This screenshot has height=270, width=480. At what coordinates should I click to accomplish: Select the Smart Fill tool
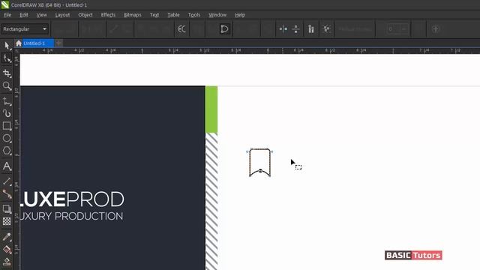click(7, 262)
